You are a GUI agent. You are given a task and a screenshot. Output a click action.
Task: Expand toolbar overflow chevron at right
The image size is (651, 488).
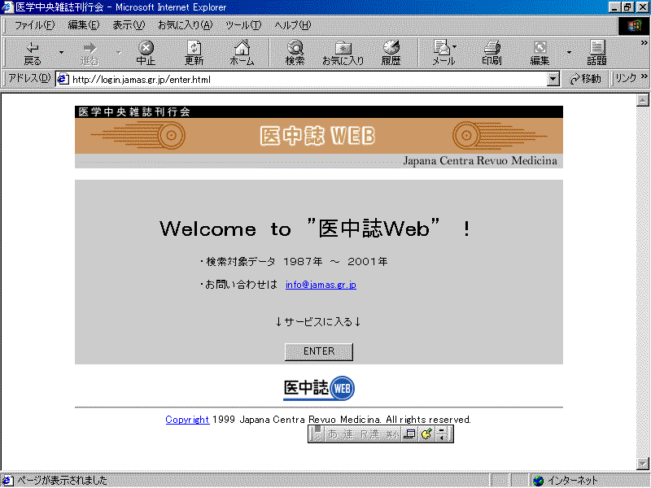pyautogui.click(x=644, y=42)
